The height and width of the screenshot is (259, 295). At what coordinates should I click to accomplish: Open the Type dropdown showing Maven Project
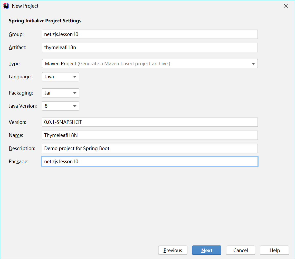[x=150, y=64]
